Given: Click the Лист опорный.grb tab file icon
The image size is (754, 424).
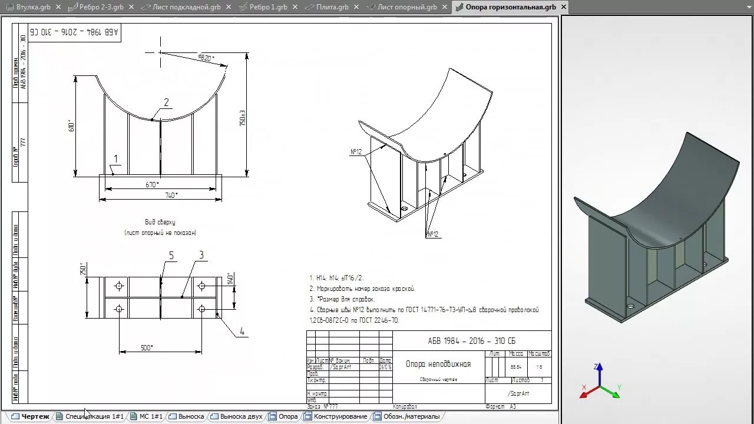Looking at the screenshot, I should [371, 7].
